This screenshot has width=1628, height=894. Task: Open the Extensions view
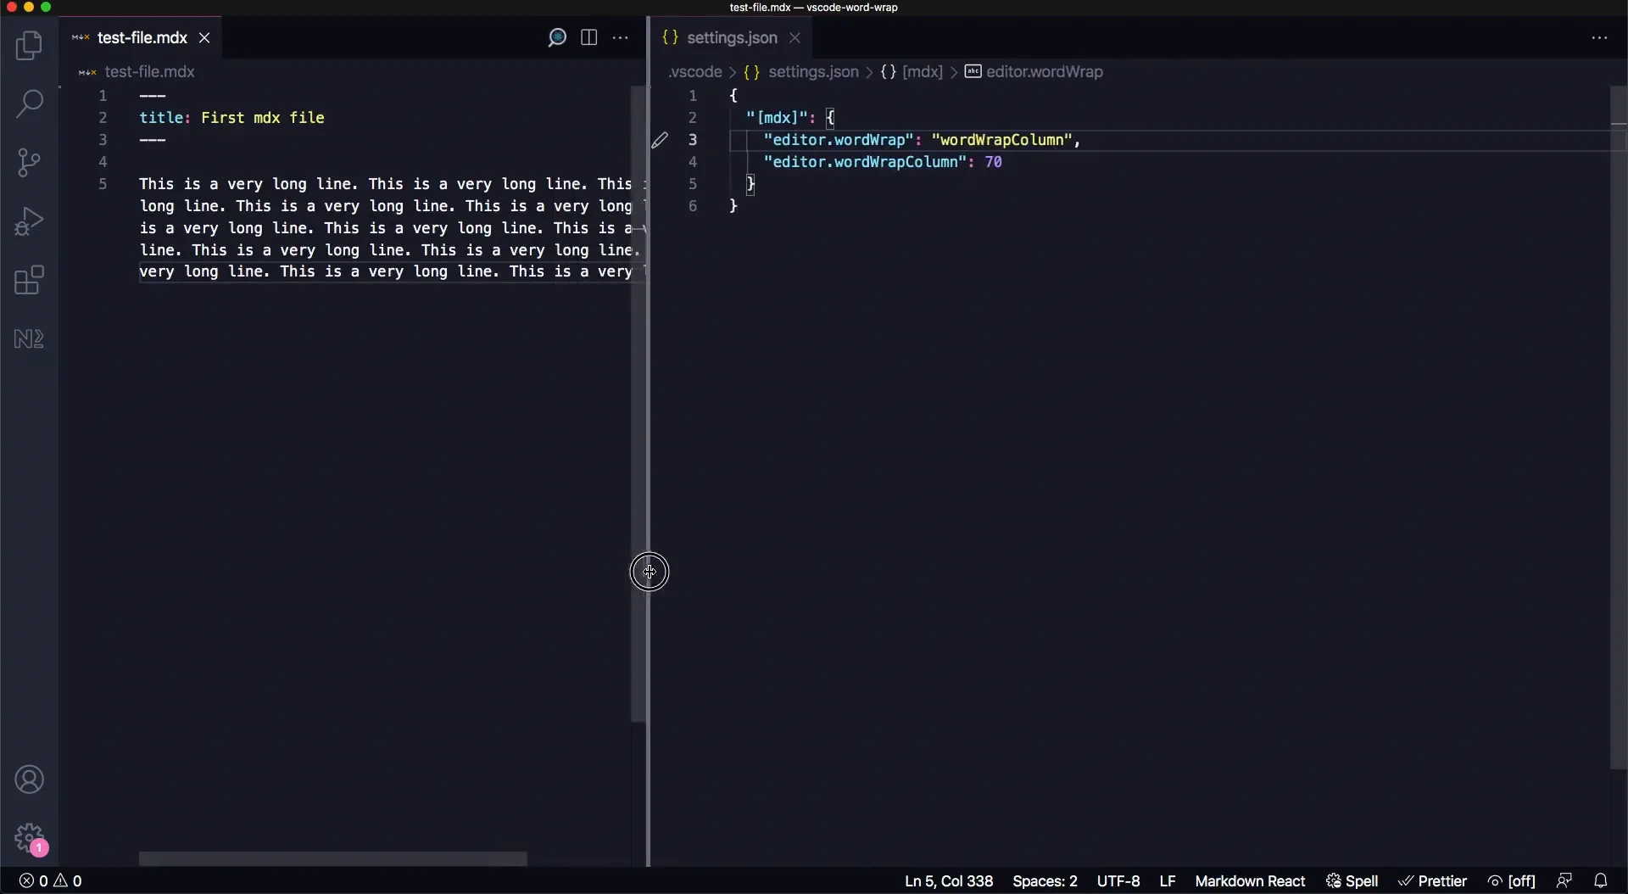(x=30, y=280)
